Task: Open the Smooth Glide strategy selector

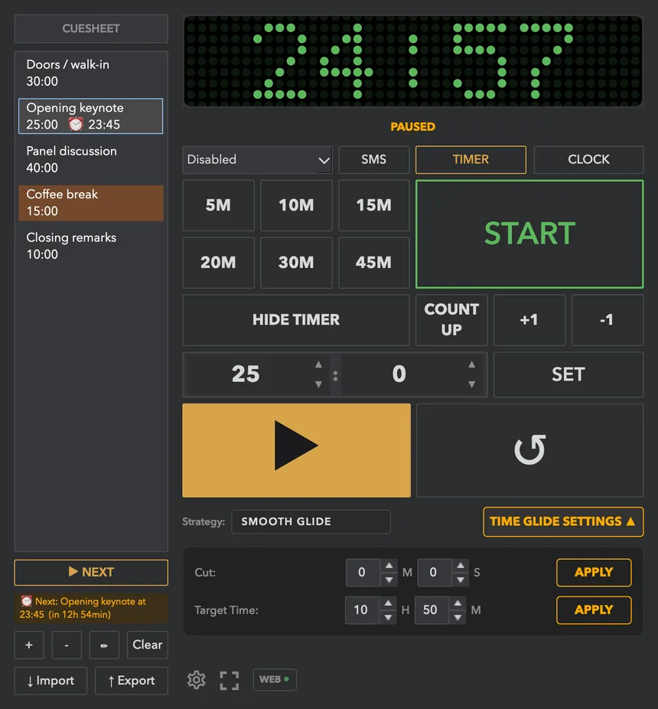Action: pyautogui.click(x=311, y=522)
